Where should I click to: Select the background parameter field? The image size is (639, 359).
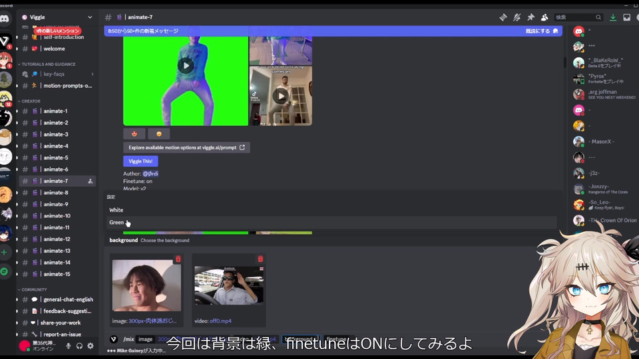coord(301,339)
